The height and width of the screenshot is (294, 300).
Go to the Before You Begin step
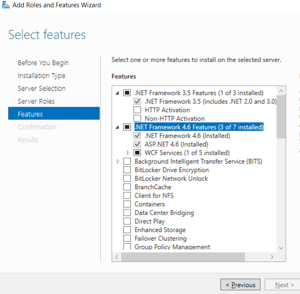(x=43, y=63)
